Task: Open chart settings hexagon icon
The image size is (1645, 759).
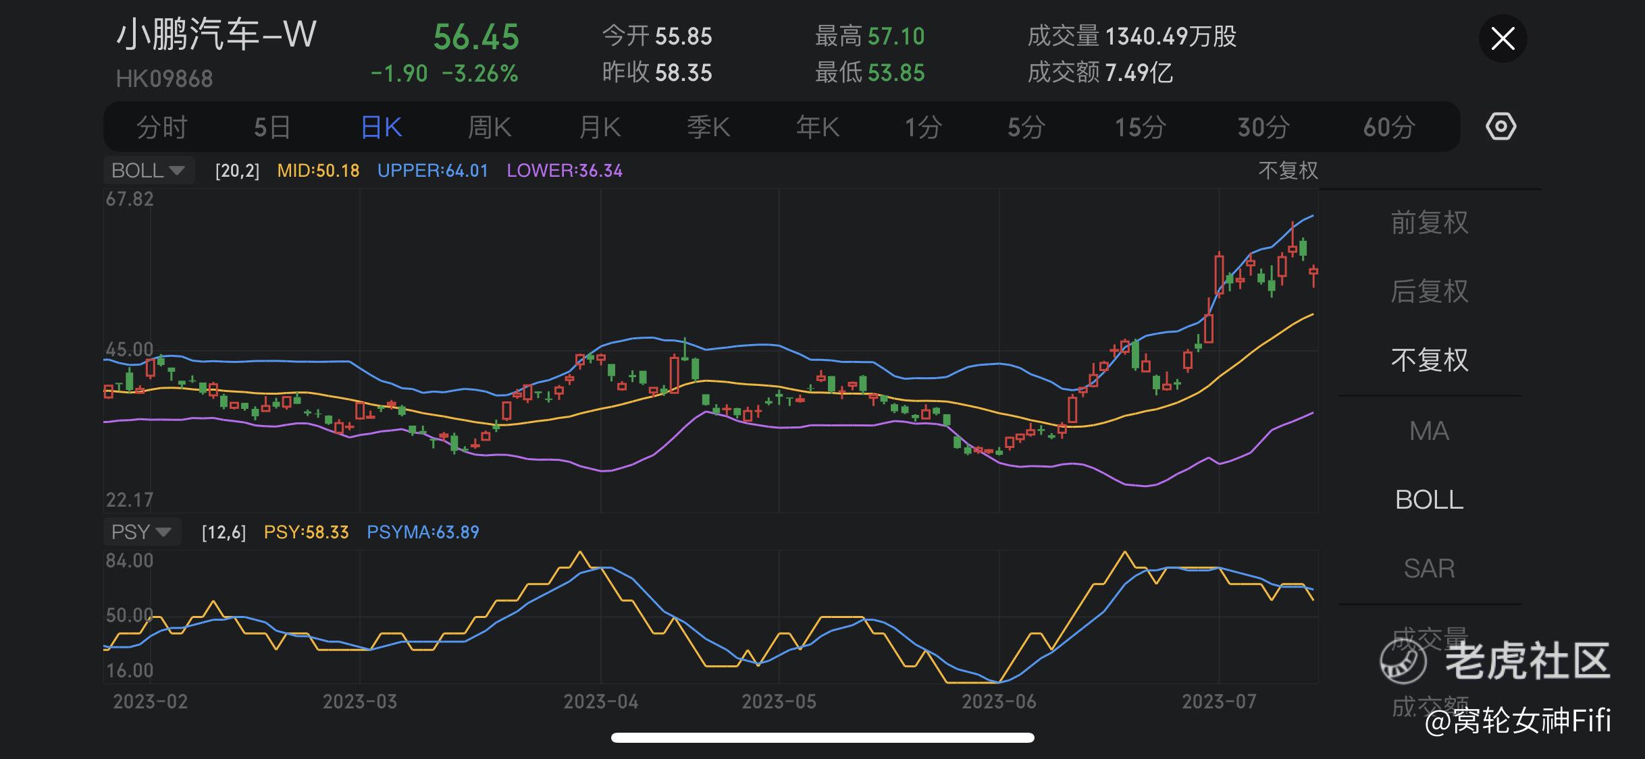Action: (x=1500, y=127)
